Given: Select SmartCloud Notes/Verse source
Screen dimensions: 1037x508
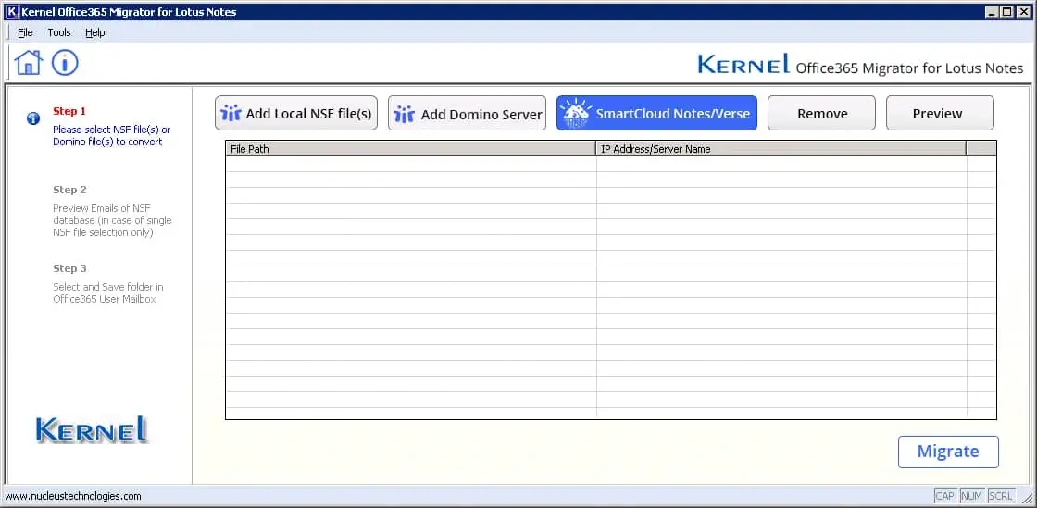Looking at the screenshot, I should [656, 114].
